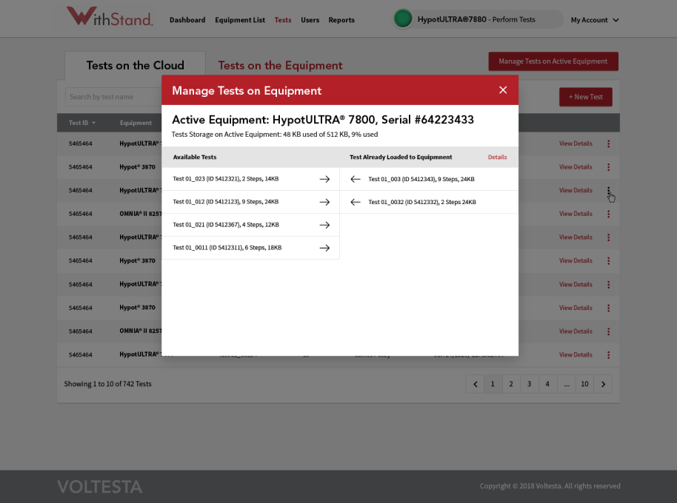The height and width of the screenshot is (503, 677).
Task: Click the WithStand logo
Action: click(110, 17)
